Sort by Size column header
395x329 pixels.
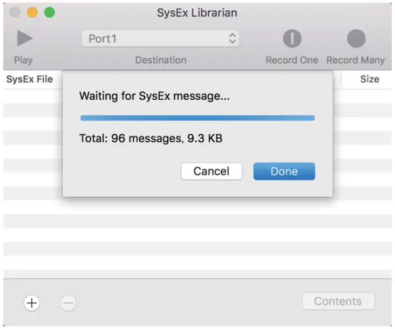370,79
